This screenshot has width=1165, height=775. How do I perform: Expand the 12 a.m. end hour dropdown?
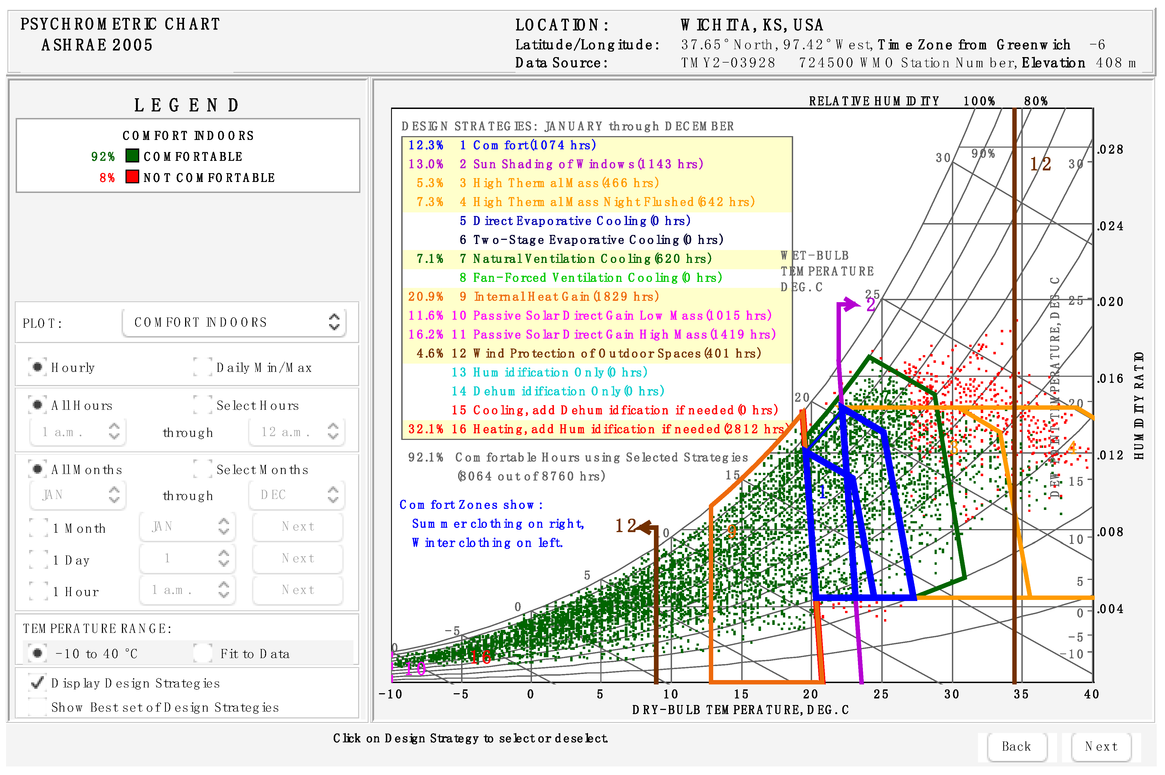click(296, 432)
